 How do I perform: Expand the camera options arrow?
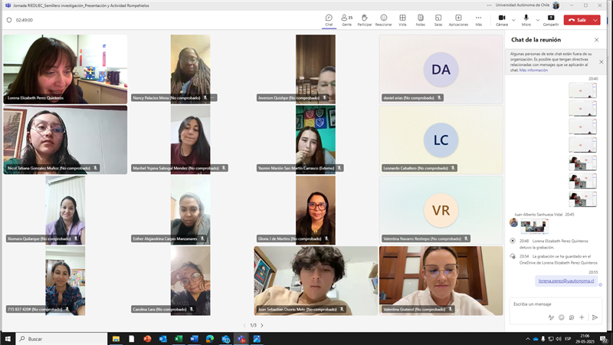pyautogui.click(x=513, y=20)
